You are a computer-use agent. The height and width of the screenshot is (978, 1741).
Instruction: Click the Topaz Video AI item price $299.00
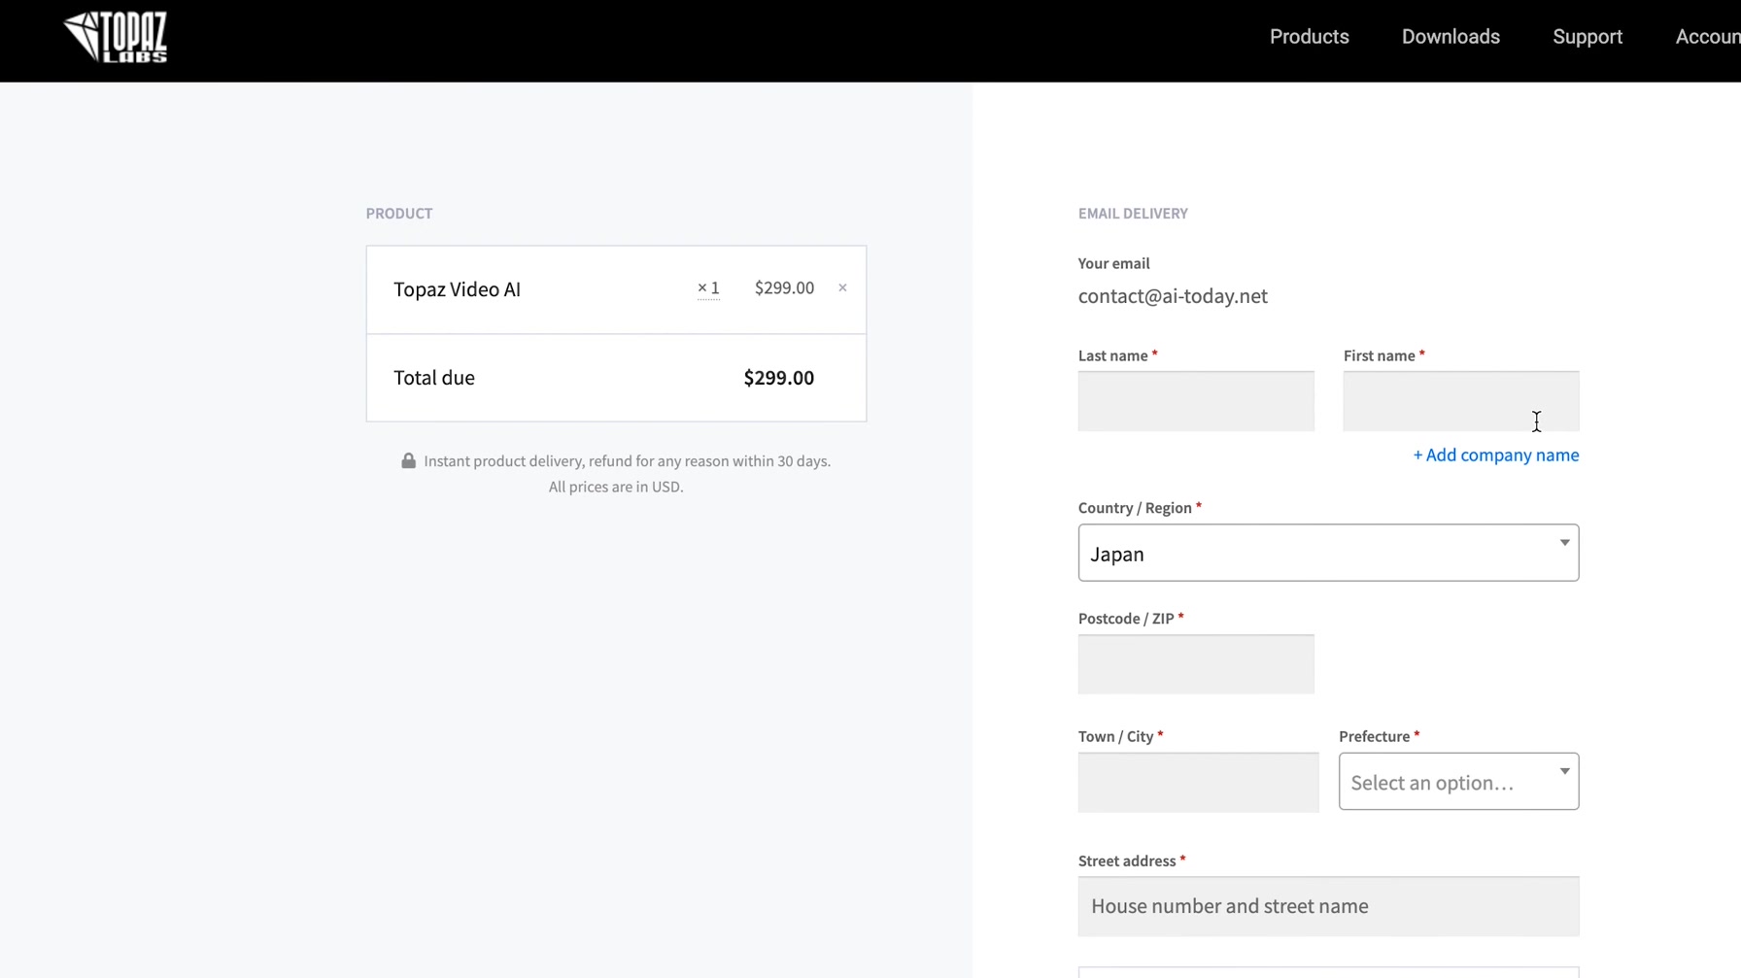tap(784, 287)
